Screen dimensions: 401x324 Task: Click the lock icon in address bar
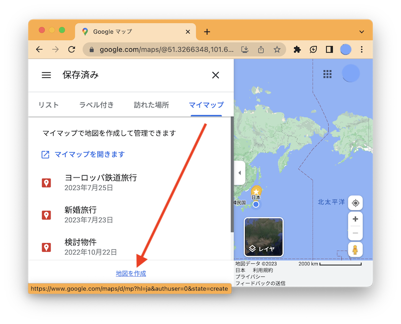[x=92, y=49]
